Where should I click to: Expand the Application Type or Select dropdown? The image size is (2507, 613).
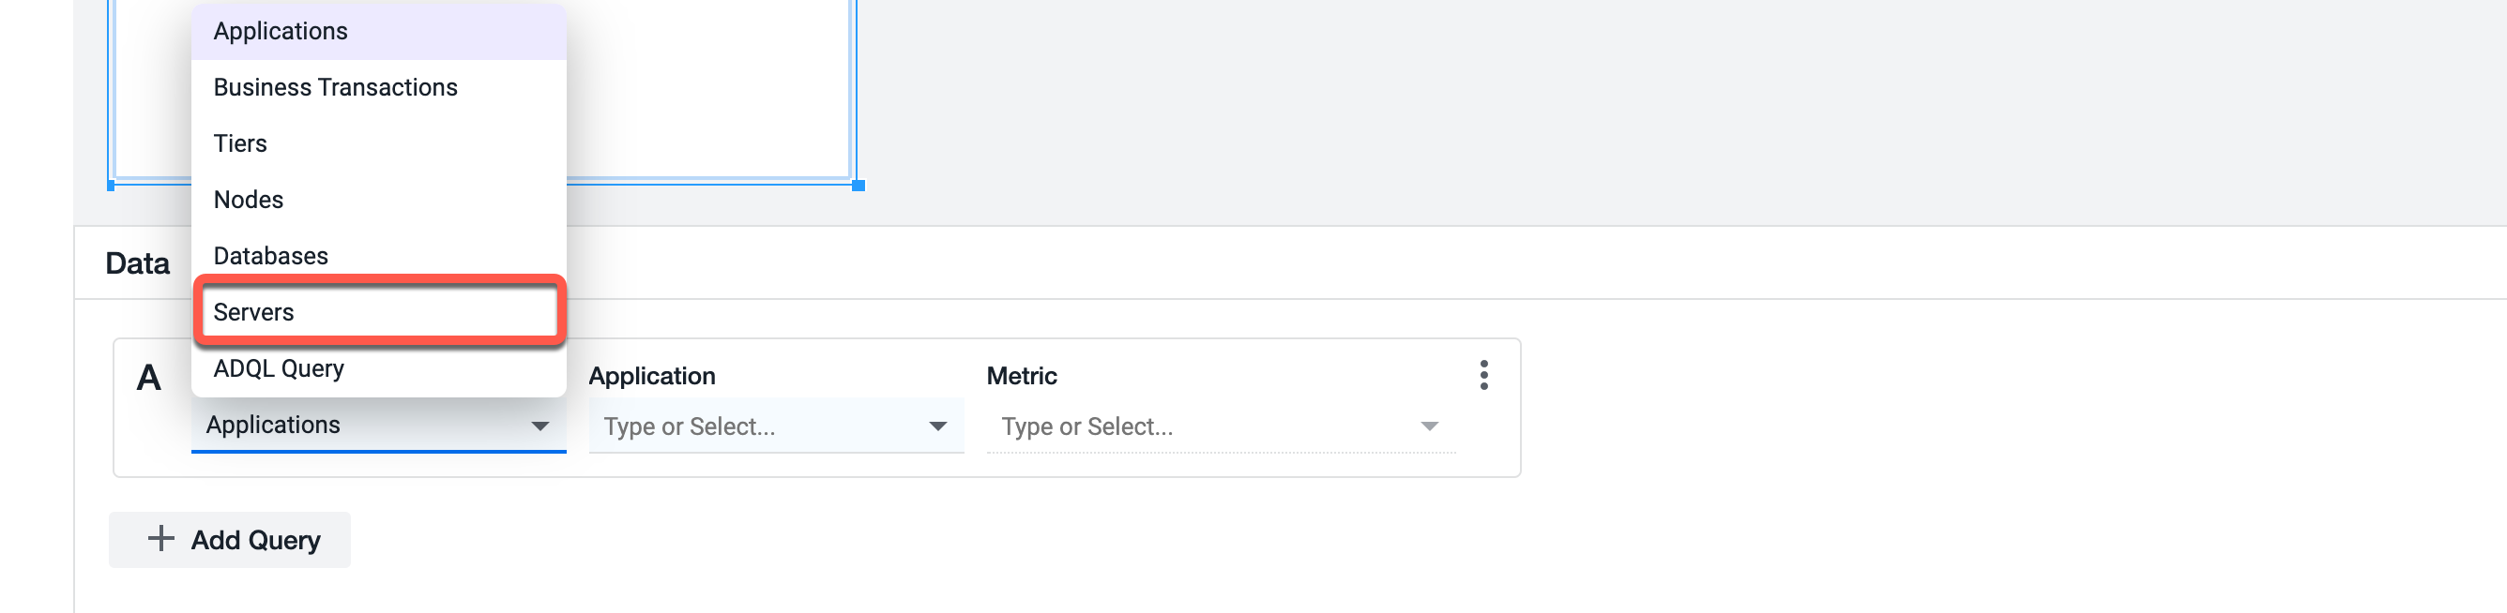[776, 426]
